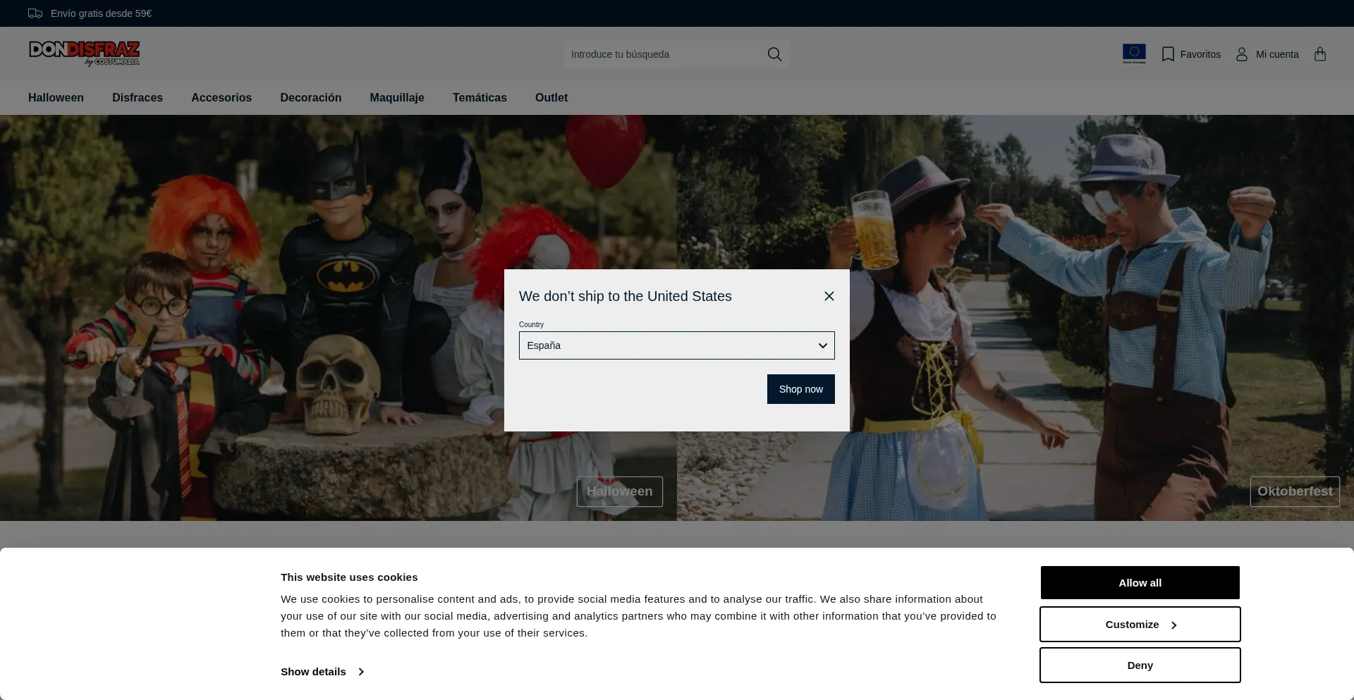Open Favoritos bookmark icon
This screenshot has height=700, width=1354.
coord(1169,54)
